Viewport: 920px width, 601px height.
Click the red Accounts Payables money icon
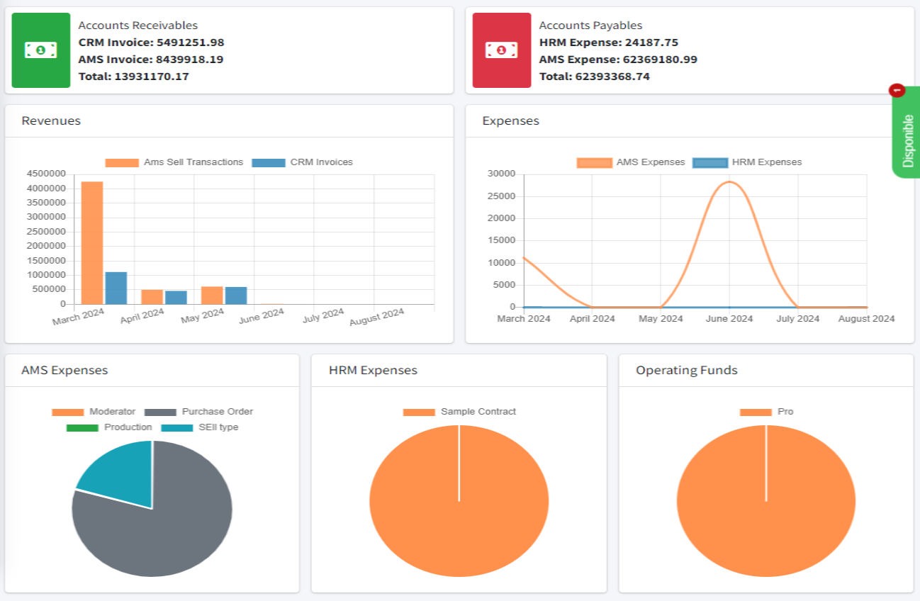point(501,50)
